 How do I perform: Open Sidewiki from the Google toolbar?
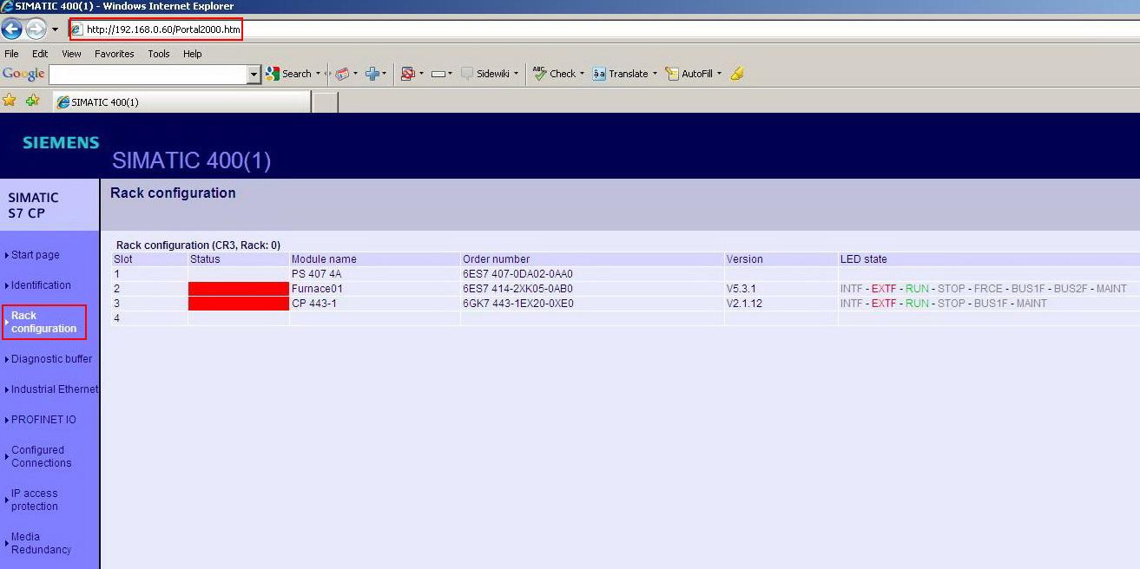[x=485, y=74]
